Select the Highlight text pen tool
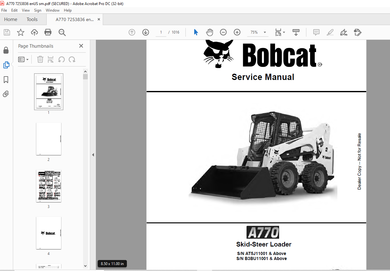 330,32
